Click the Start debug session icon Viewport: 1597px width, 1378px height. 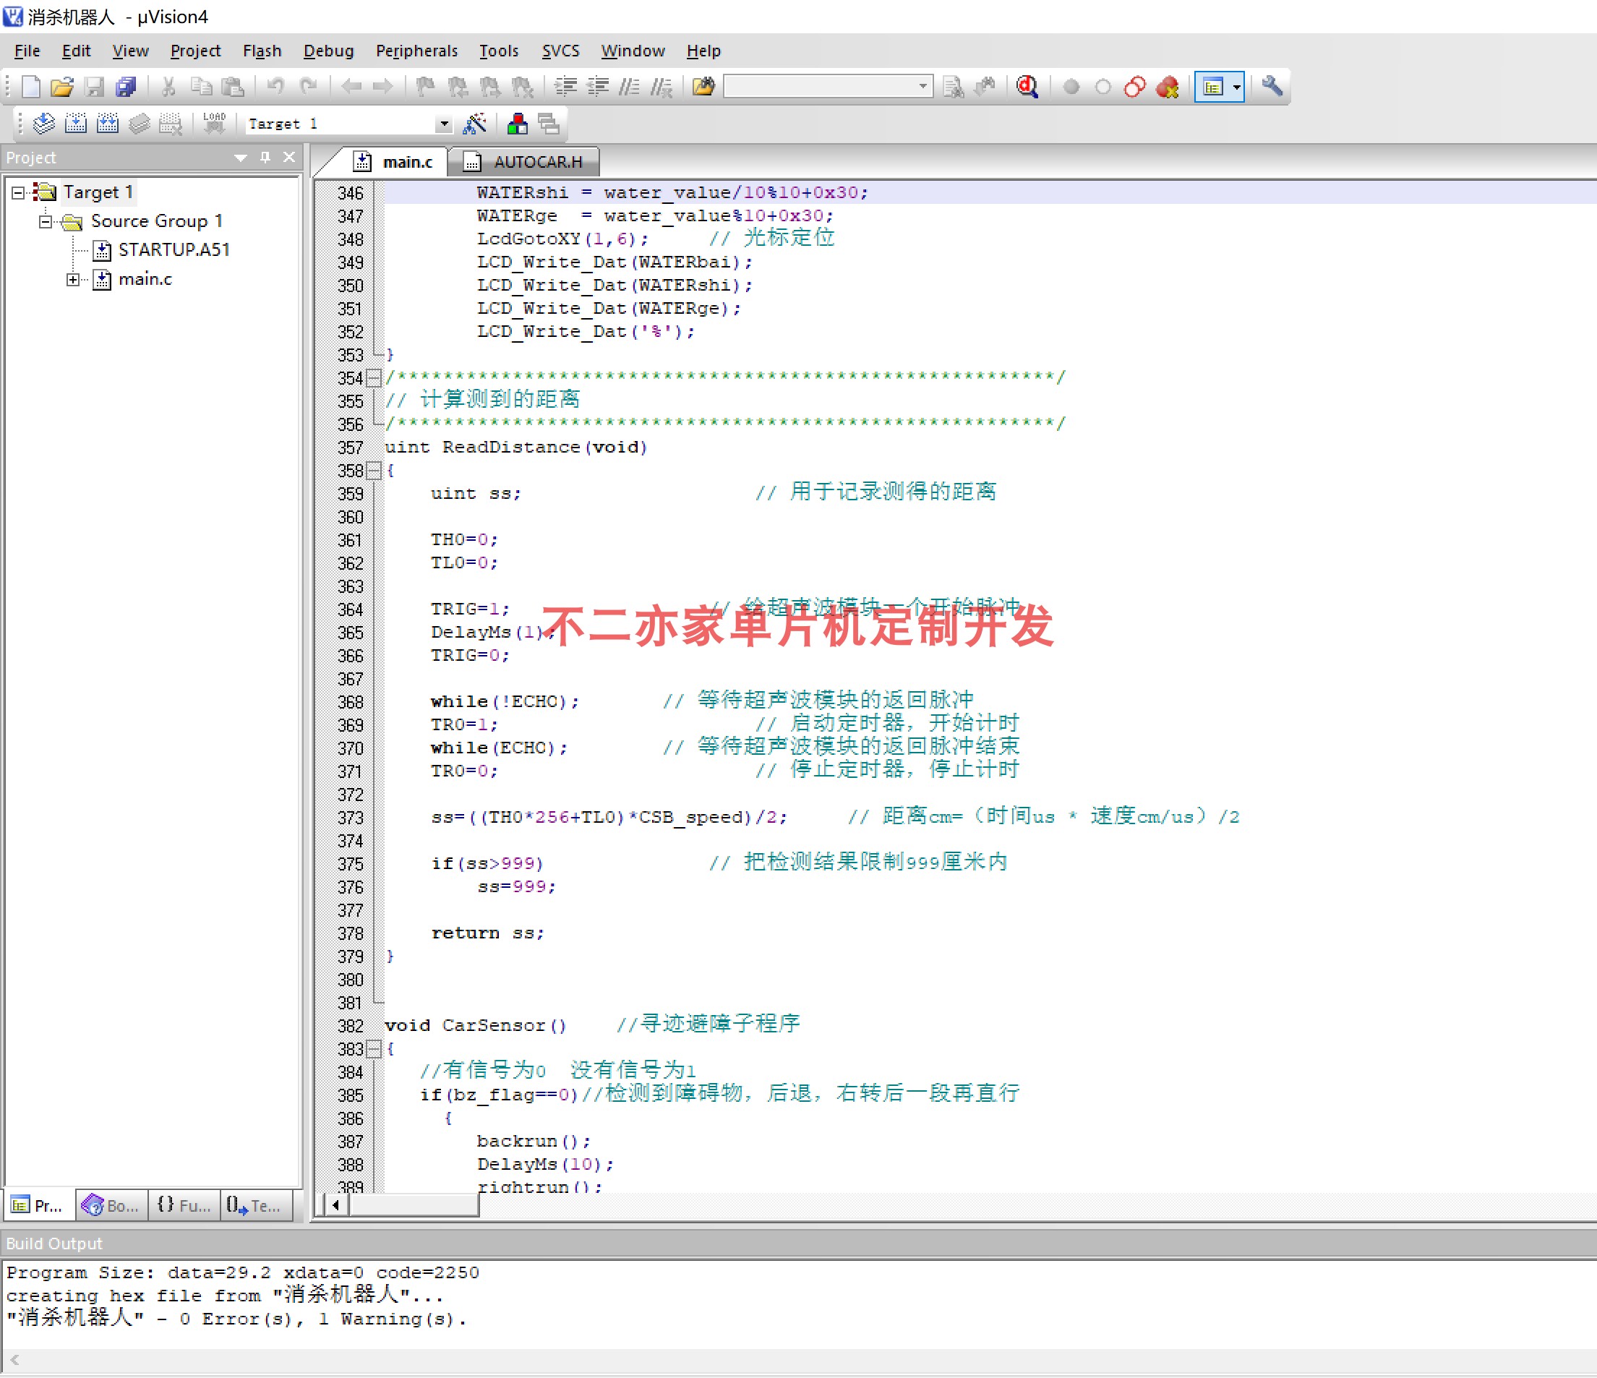[x=1029, y=87]
